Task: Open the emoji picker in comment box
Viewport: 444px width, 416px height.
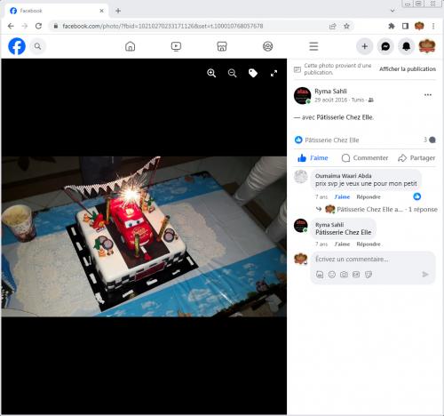Action: 332,275
